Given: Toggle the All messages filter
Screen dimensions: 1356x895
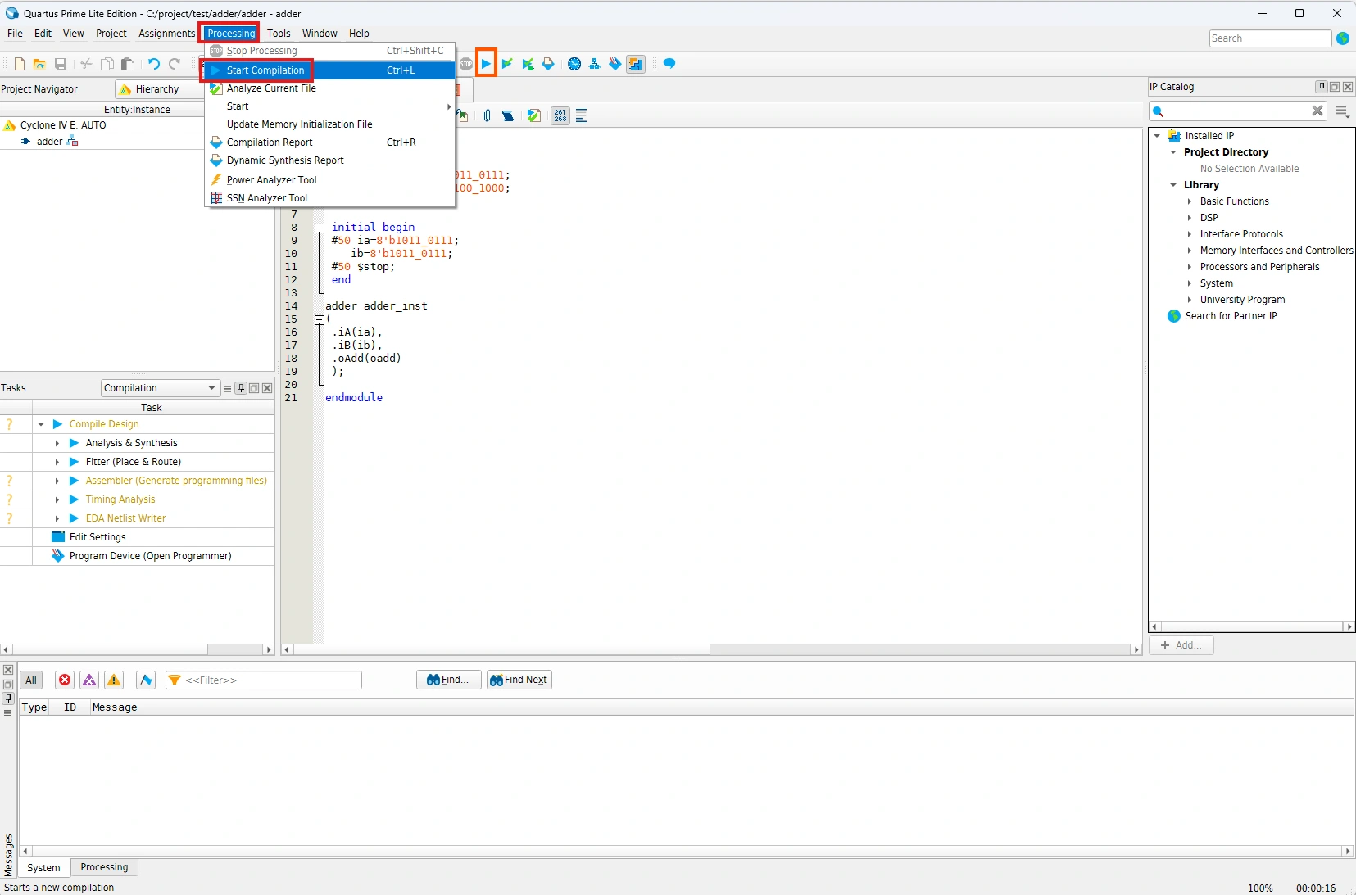Looking at the screenshot, I should [x=31, y=680].
